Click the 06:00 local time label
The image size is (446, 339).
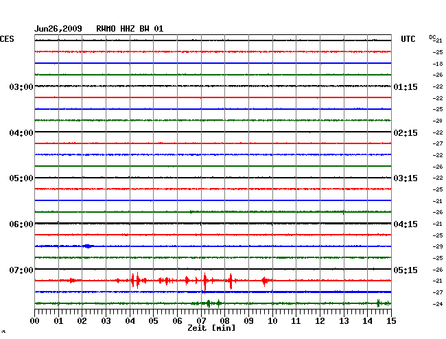[x=21, y=224]
